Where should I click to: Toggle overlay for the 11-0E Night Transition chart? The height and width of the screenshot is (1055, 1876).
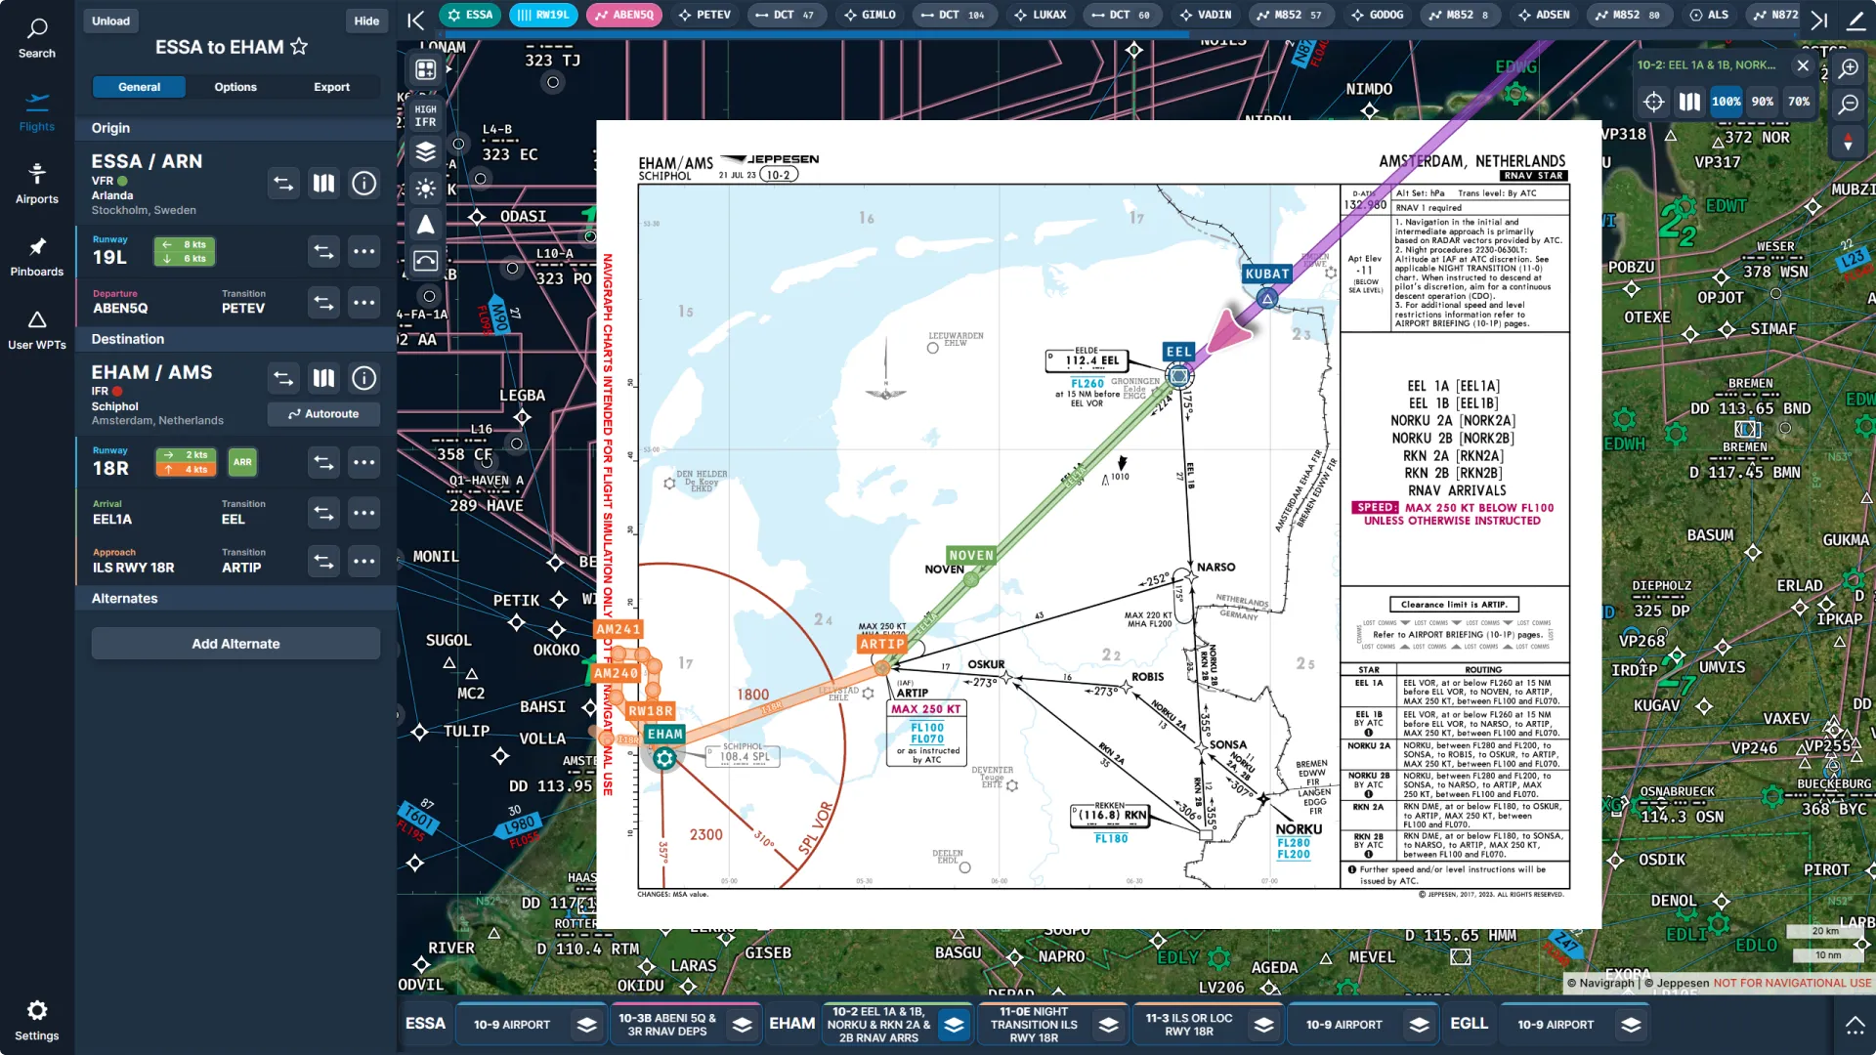[x=1108, y=1025]
